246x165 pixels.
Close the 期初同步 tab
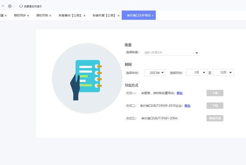pyautogui.click(x=28, y=15)
